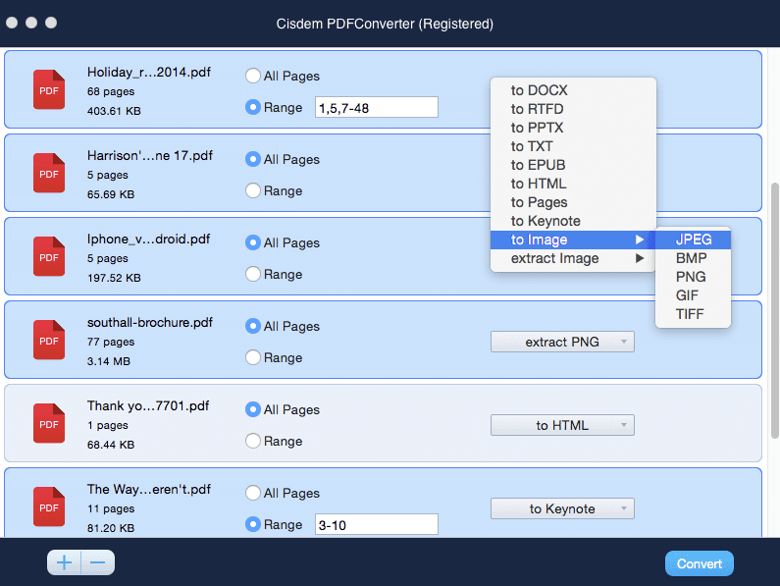
Task: Open the to Keynote format dropdown
Action: [x=562, y=508]
